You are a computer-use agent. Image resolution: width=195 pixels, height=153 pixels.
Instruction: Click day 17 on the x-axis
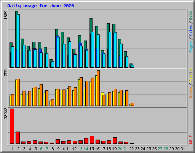tap(103, 149)
